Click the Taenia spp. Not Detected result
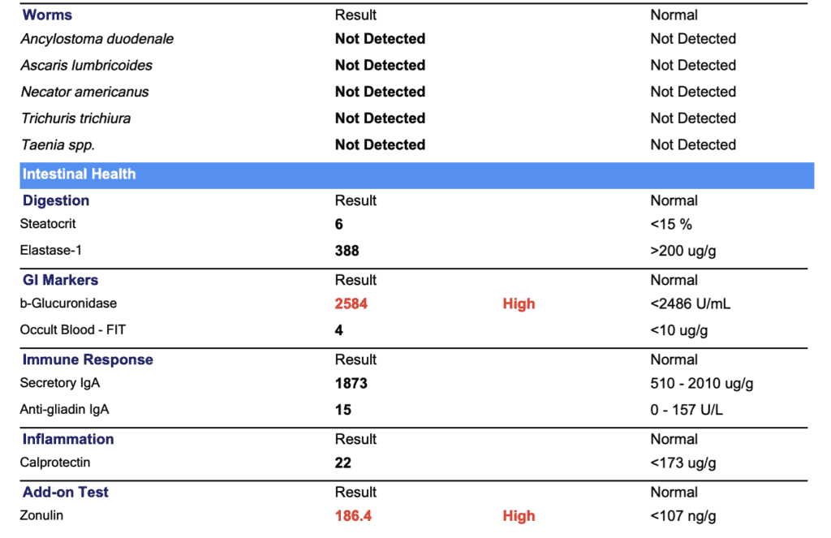The image size is (831, 538). pyautogui.click(x=380, y=144)
